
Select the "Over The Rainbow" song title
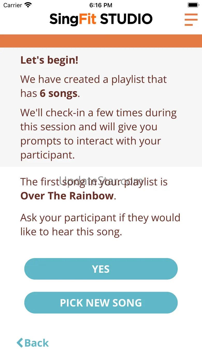pos(67,196)
